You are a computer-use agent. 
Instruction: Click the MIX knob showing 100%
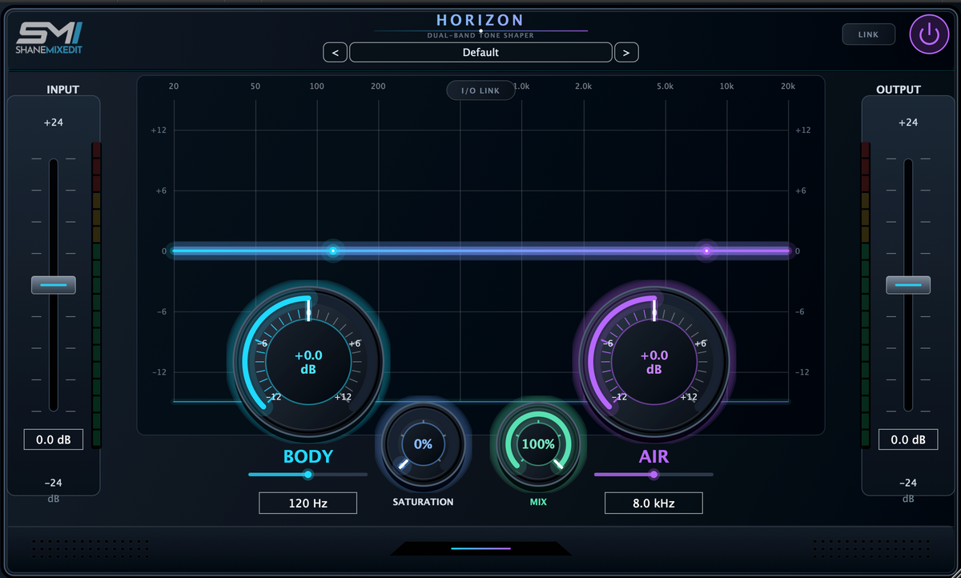[x=538, y=444]
